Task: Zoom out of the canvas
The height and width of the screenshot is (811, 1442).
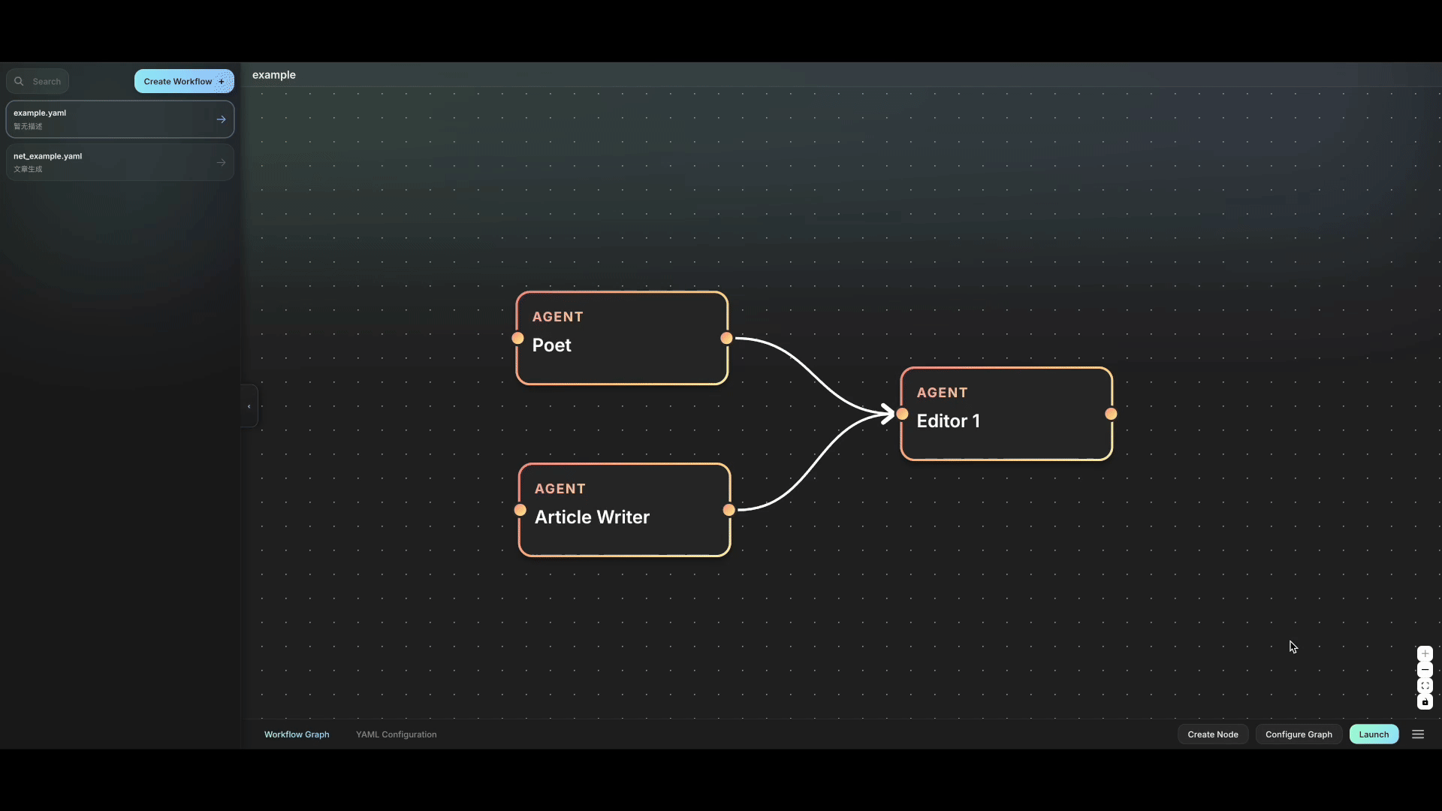Action: click(1425, 670)
